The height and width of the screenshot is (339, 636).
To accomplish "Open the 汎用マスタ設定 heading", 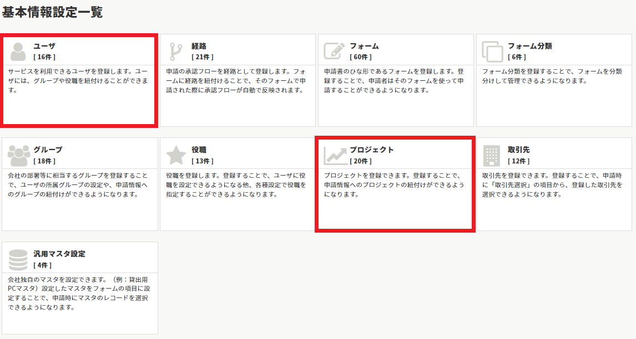I will pyautogui.click(x=59, y=254).
